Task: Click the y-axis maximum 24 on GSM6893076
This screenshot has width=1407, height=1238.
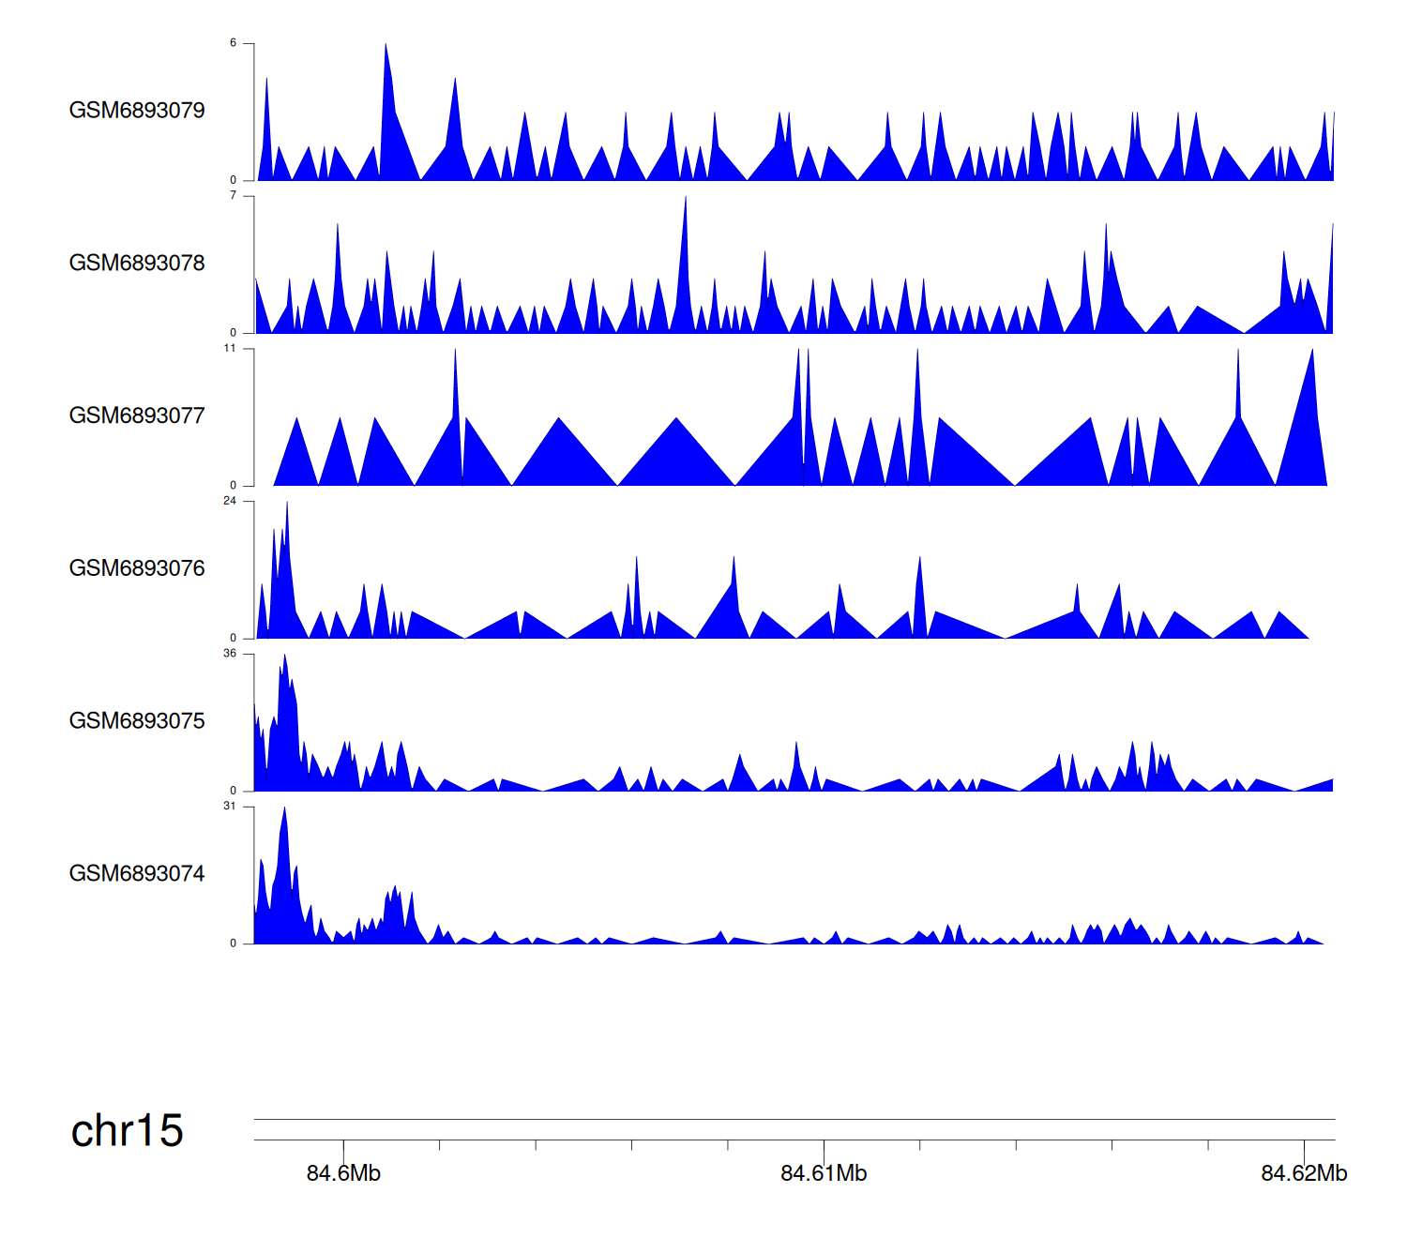Action: 230,502
